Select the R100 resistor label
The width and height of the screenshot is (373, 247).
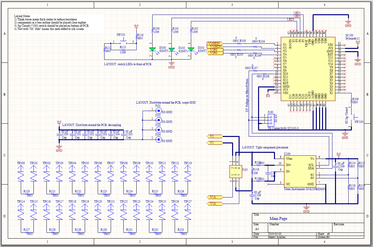[156, 28]
